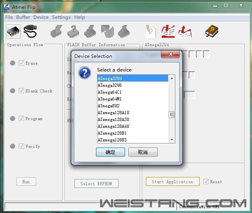Select ATxmega128A3U in device list
Viewport: 252px width, 213px height.
point(133,119)
